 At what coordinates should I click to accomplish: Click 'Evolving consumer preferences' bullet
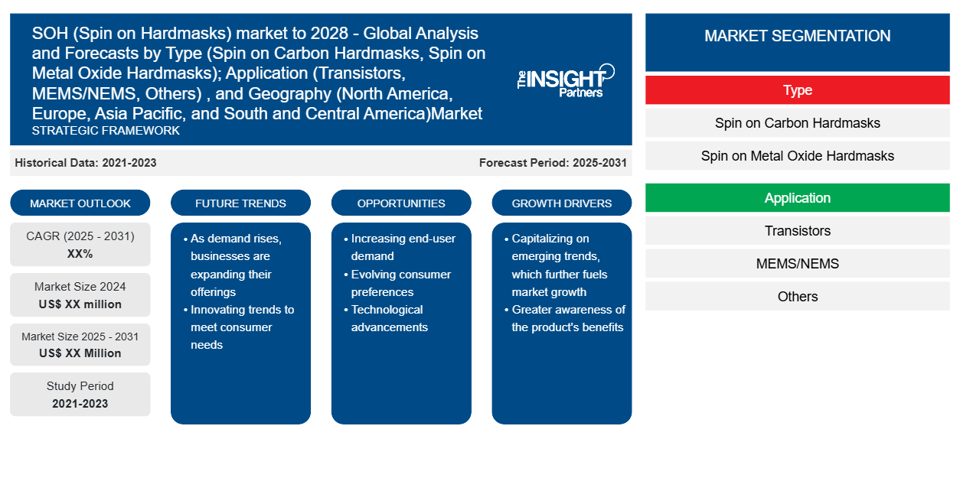397,283
